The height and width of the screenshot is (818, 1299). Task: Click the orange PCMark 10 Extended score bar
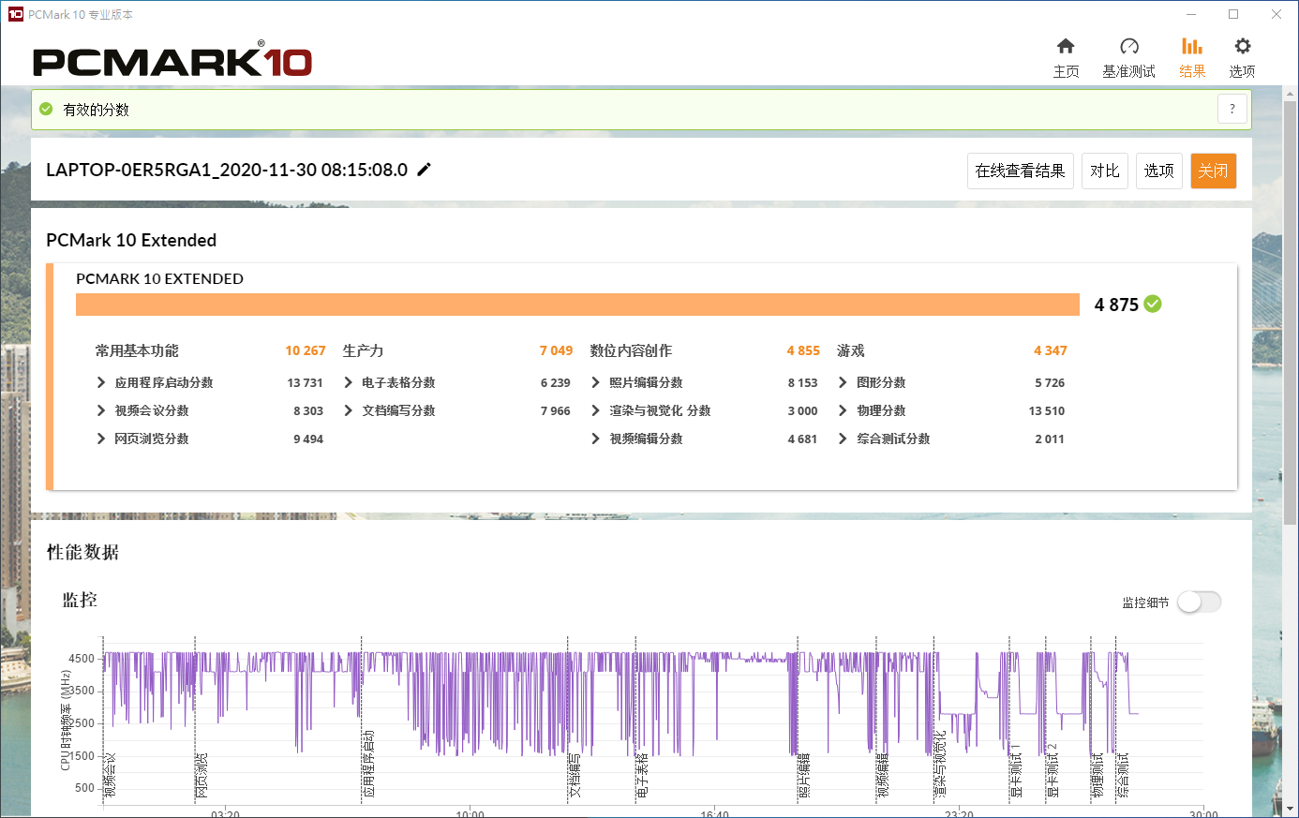(577, 305)
